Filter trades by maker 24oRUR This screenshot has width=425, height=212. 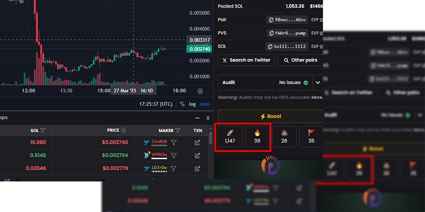[174, 142]
